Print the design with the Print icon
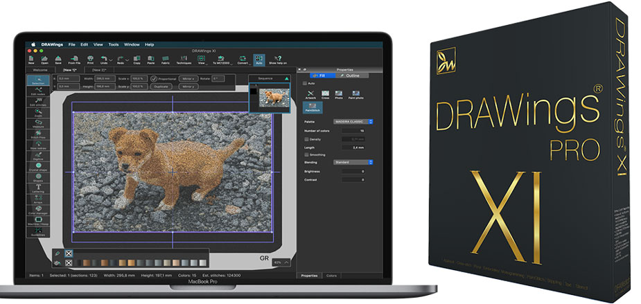The image size is (641, 304). 90,60
